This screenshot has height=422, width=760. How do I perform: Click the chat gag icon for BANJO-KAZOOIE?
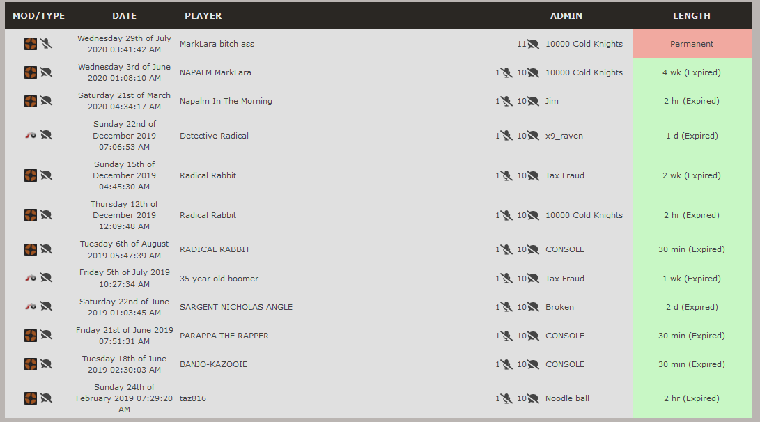(46, 364)
